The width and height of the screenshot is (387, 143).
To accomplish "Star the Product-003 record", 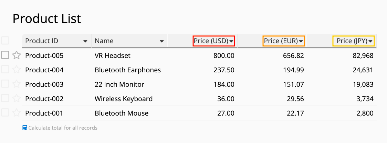I will [x=16, y=84].
